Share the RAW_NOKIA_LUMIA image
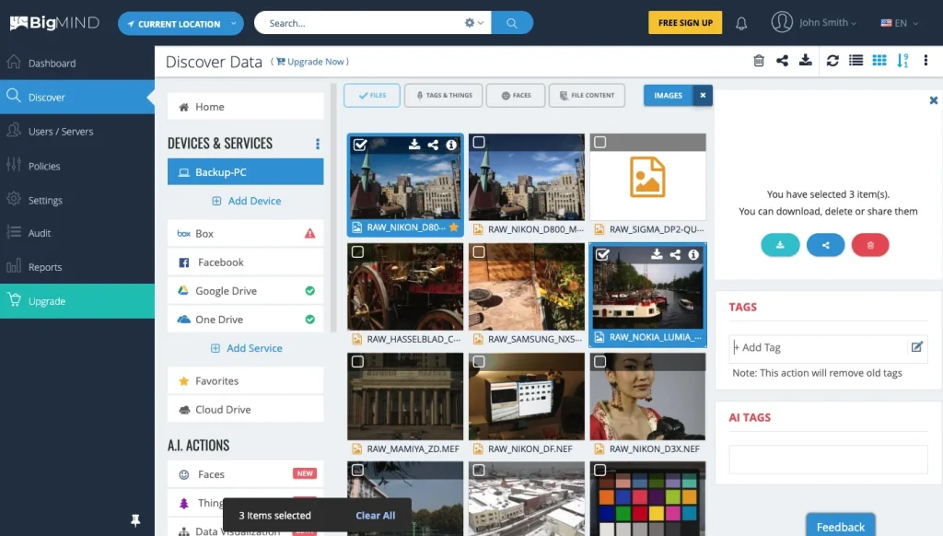 (675, 254)
